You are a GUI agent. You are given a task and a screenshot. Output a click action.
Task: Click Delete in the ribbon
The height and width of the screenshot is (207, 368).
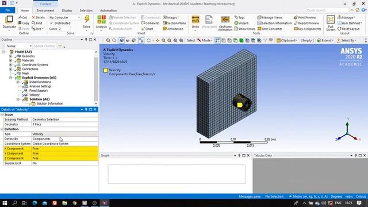(39, 17)
